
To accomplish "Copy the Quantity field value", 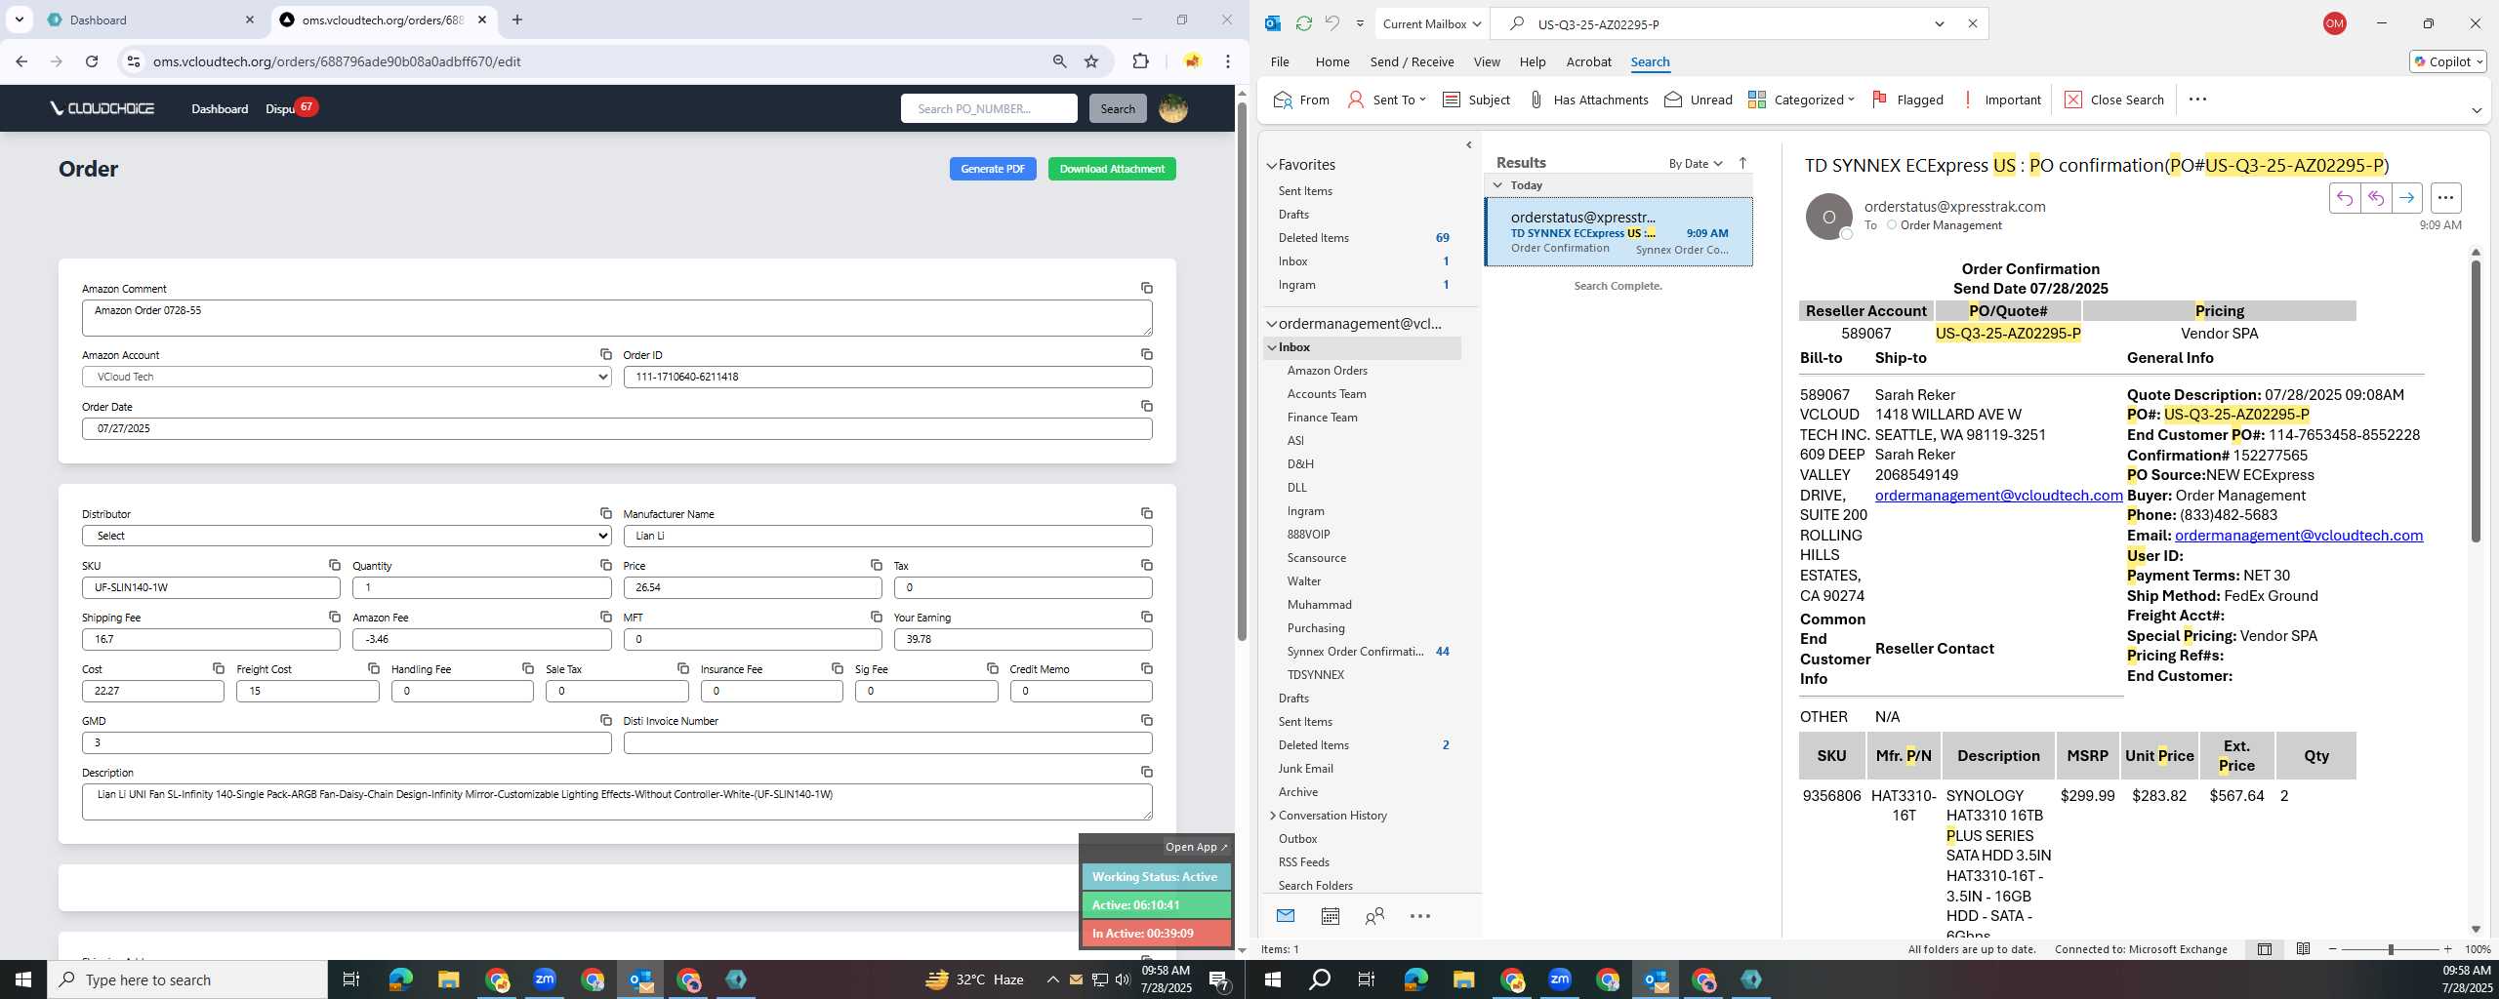I will [x=606, y=565].
